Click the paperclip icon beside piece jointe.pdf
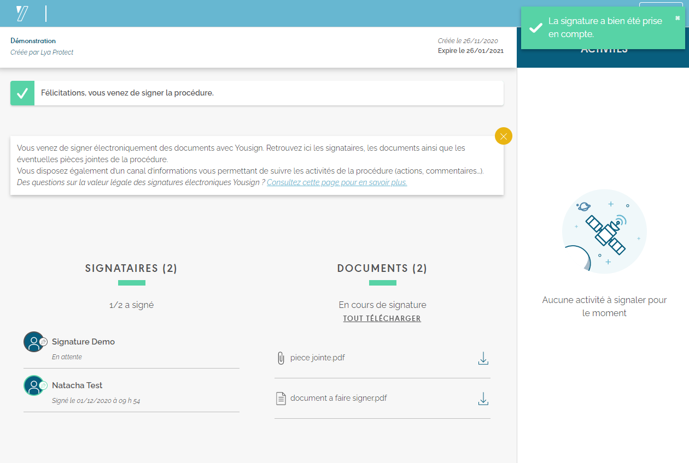Image resolution: width=689 pixels, height=463 pixels. point(281,358)
